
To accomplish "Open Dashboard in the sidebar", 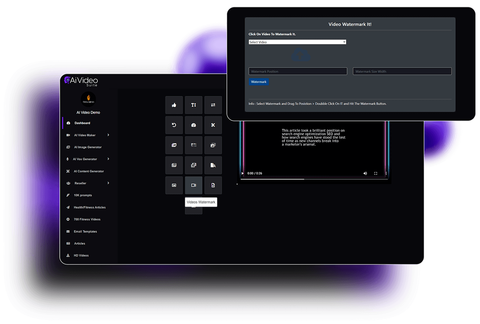I will pos(82,123).
